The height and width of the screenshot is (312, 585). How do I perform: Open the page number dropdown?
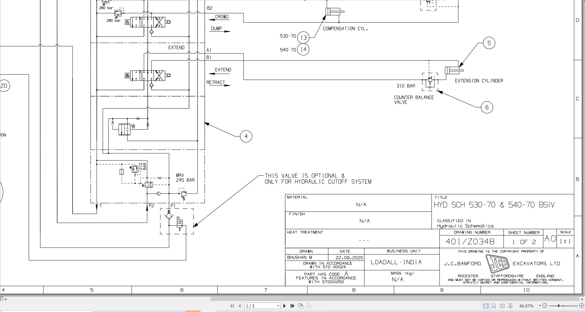tap(278, 306)
